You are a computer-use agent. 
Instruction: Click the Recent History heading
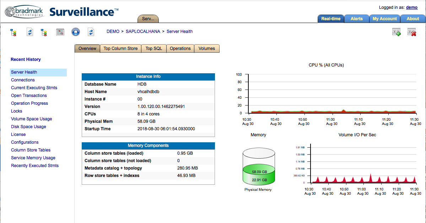point(26,59)
